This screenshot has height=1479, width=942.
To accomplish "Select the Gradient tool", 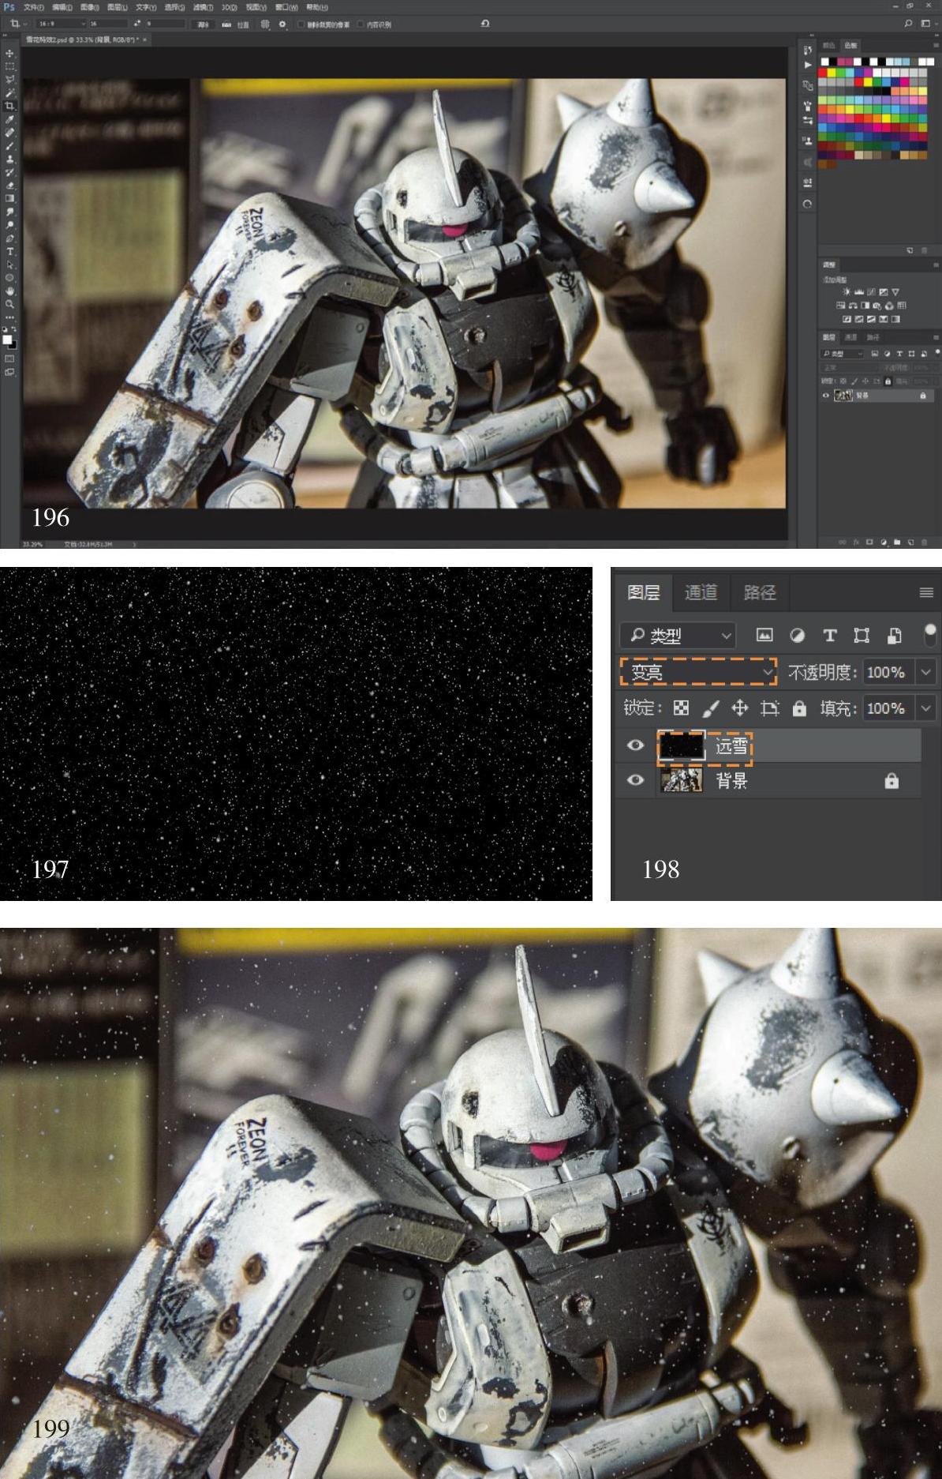I will (9, 199).
